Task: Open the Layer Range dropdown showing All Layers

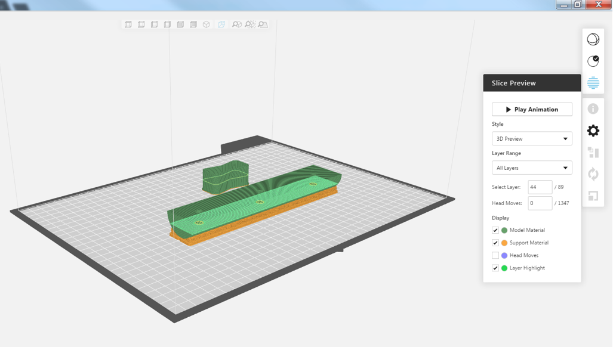Action: 532,168
